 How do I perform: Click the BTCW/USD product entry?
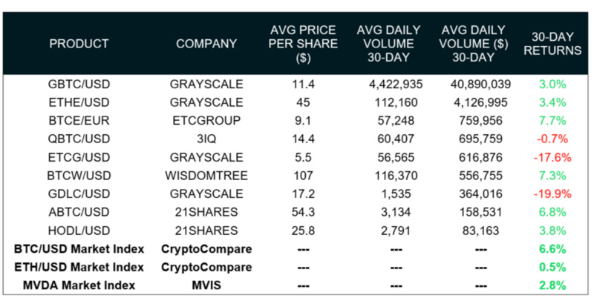pyautogui.click(x=79, y=176)
